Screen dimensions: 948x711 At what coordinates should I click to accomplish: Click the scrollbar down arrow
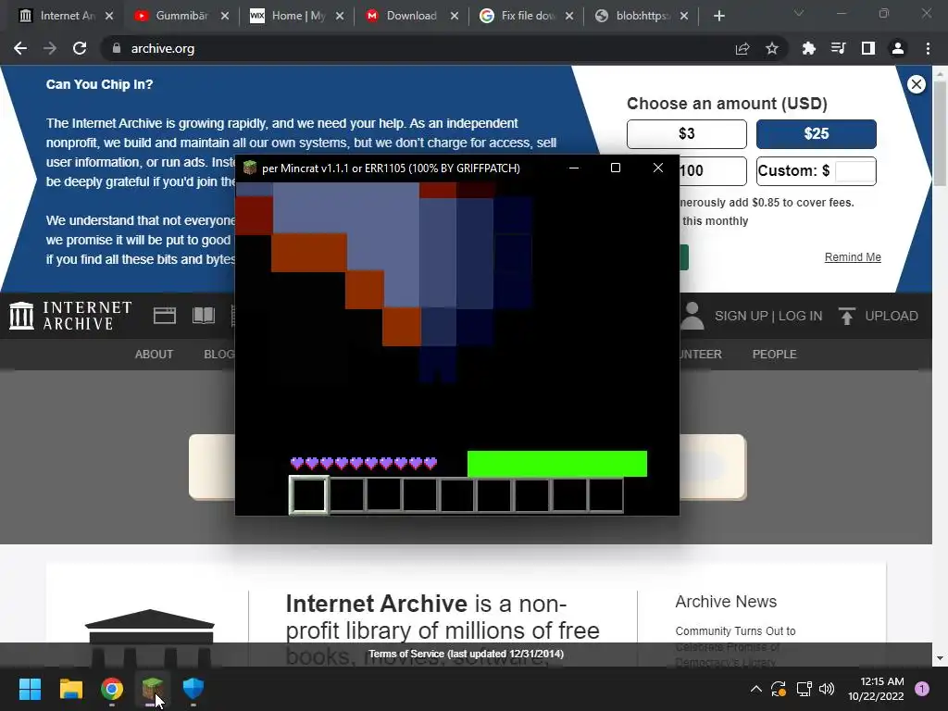pyautogui.click(x=940, y=658)
